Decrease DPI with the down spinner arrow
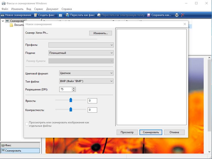 pos(74,91)
